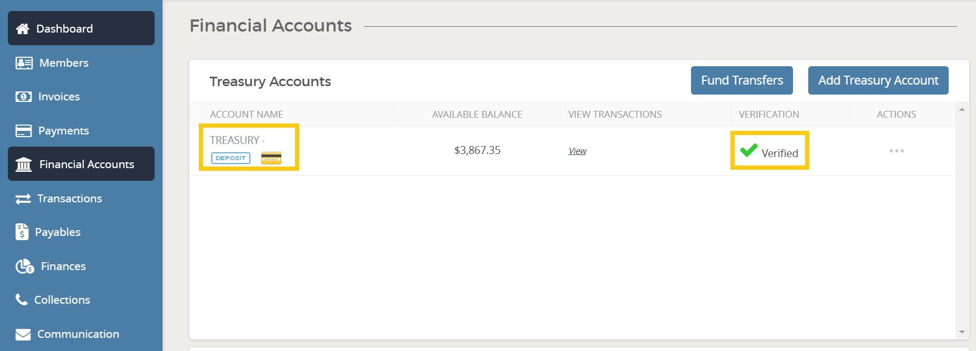Viewport: 976px width, 351px height.
Task: Click the Payables document icon
Action: (x=22, y=232)
